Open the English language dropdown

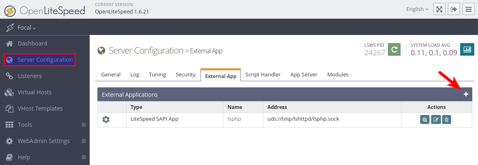(x=417, y=9)
